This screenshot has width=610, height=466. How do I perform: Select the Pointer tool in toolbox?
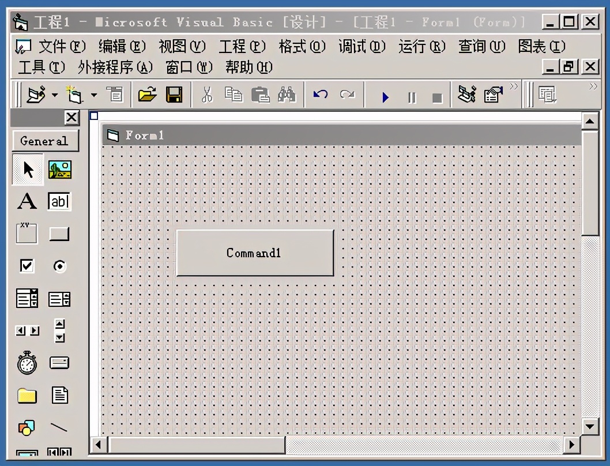(x=28, y=170)
